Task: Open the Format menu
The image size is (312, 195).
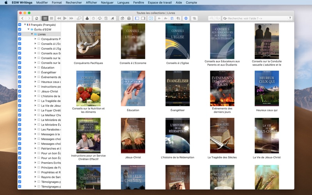Action: [57, 3]
